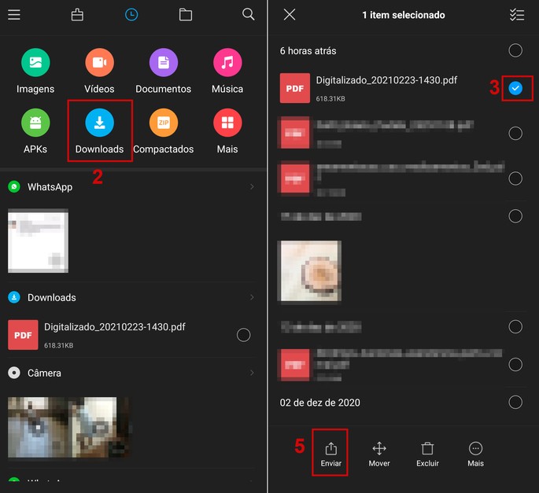Switch to the folder browser tab
Screen dimensions: 539x493
coord(186,15)
